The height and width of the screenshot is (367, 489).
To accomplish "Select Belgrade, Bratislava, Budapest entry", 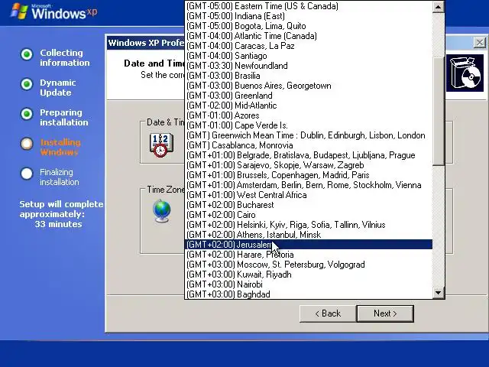I will [x=309, y=155].
